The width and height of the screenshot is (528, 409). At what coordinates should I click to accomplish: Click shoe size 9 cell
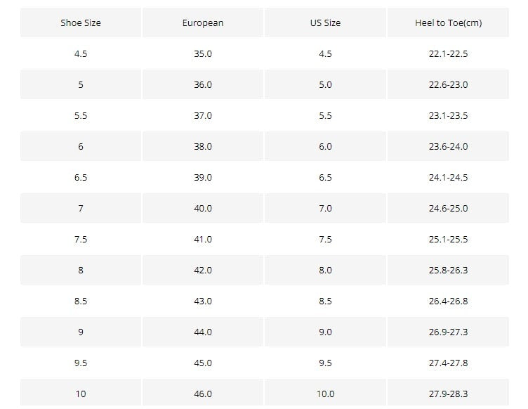[81, 332]
